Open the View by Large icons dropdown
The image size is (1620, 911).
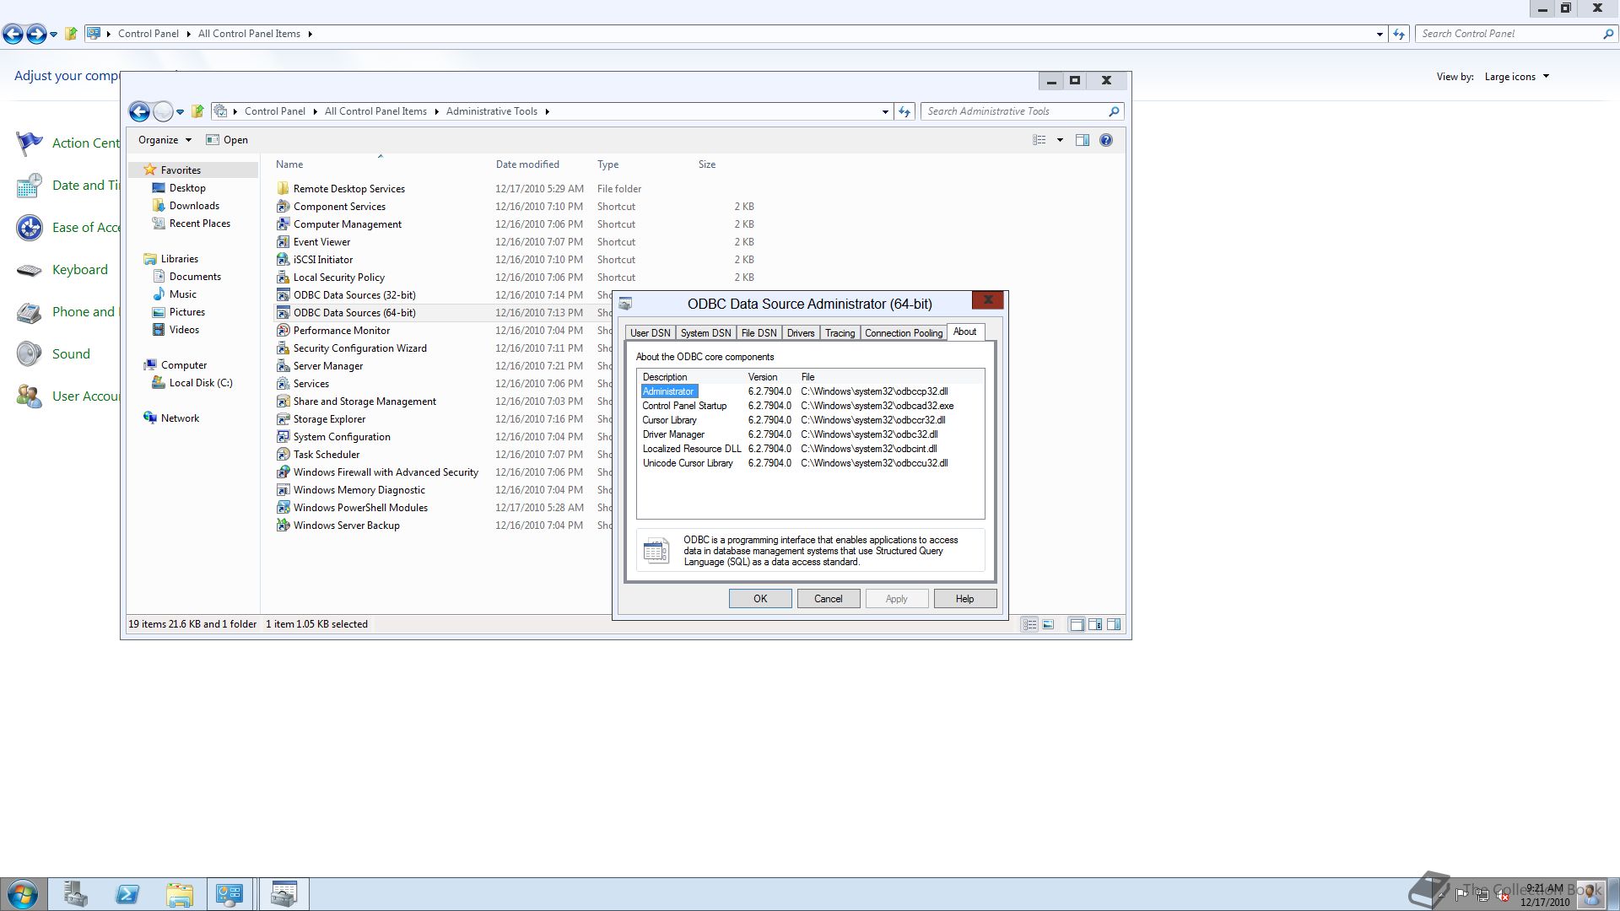pos(1517,77)
